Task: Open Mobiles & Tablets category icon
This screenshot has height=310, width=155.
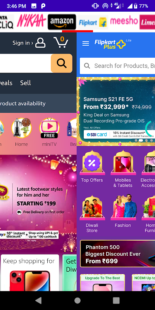Action: 123,163
